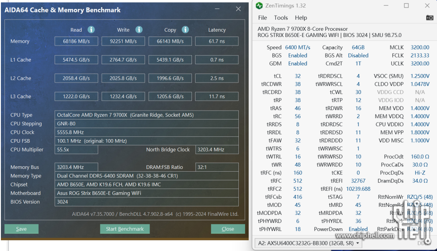
Task: Click the CPU Type field value
Action: point(146,115)
